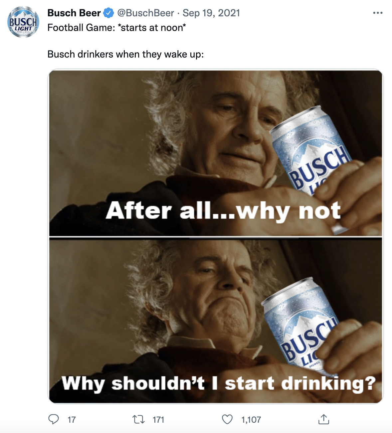The width and height of the screenshot is (392, 433).
Task: Open the Busch Light profile avatar
Action: tap(23, 22)
